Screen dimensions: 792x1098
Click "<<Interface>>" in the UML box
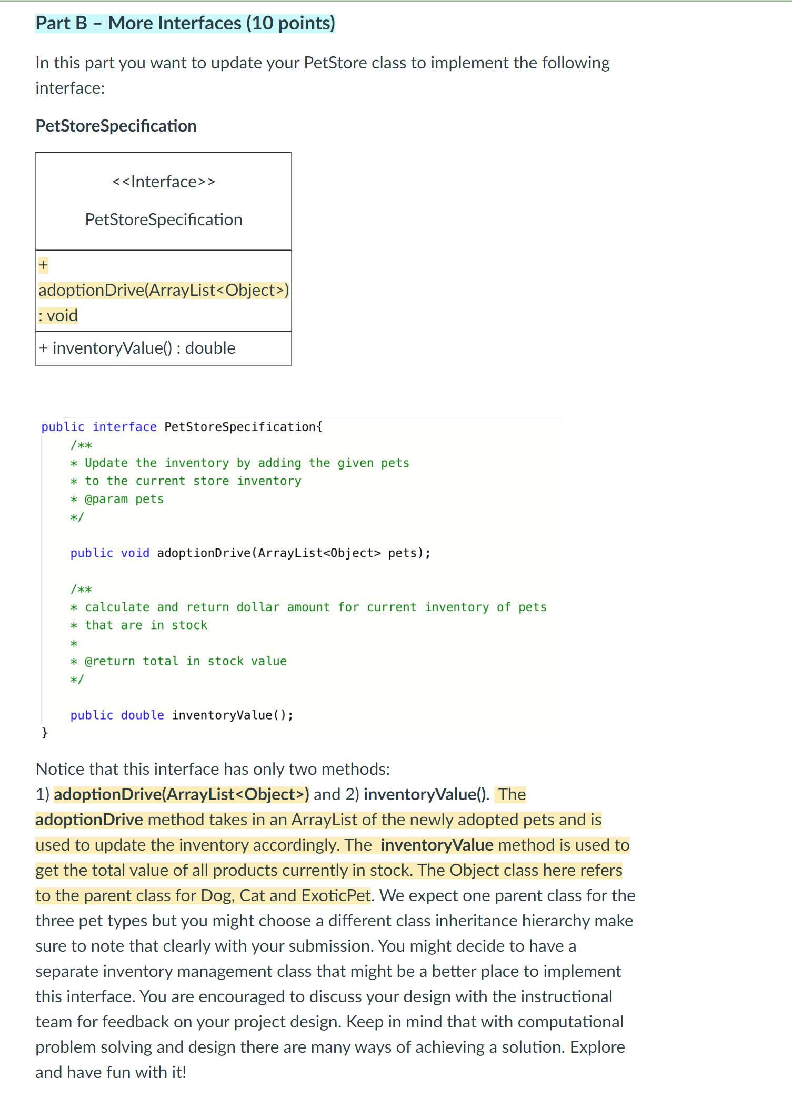pyautogui.click(x=164, y=182)
